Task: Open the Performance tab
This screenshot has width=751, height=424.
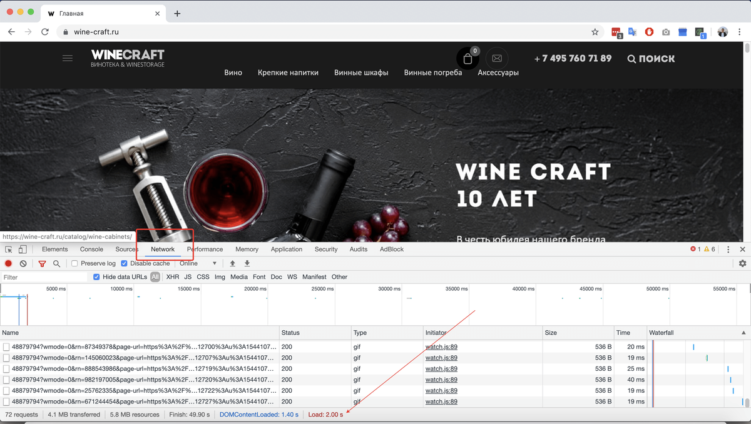Action: pos(205,249)
